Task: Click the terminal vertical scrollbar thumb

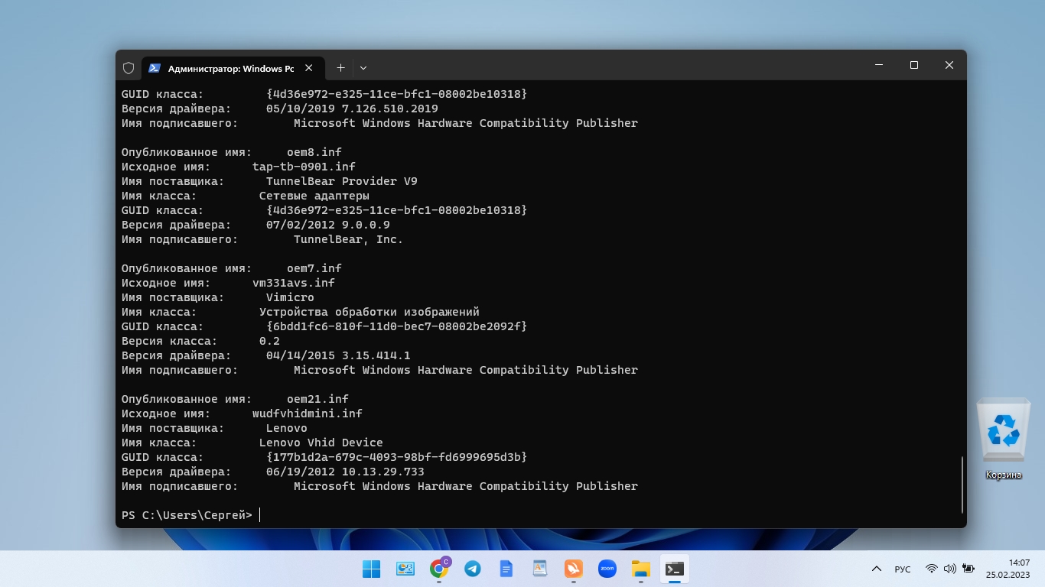Action: pos(962,485)
